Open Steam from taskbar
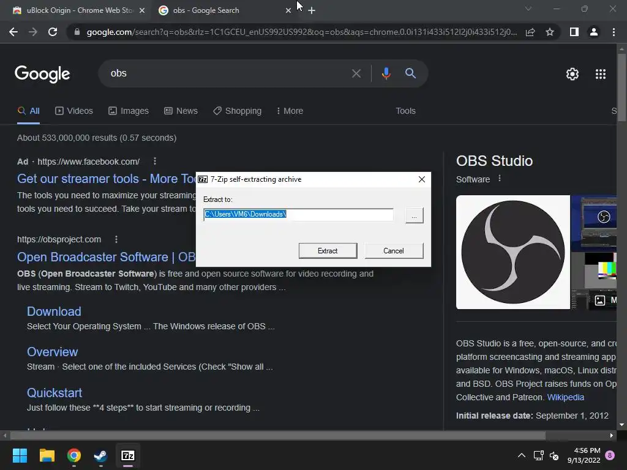Viewport: 627px width, 470px height. (x=100, y=455)
